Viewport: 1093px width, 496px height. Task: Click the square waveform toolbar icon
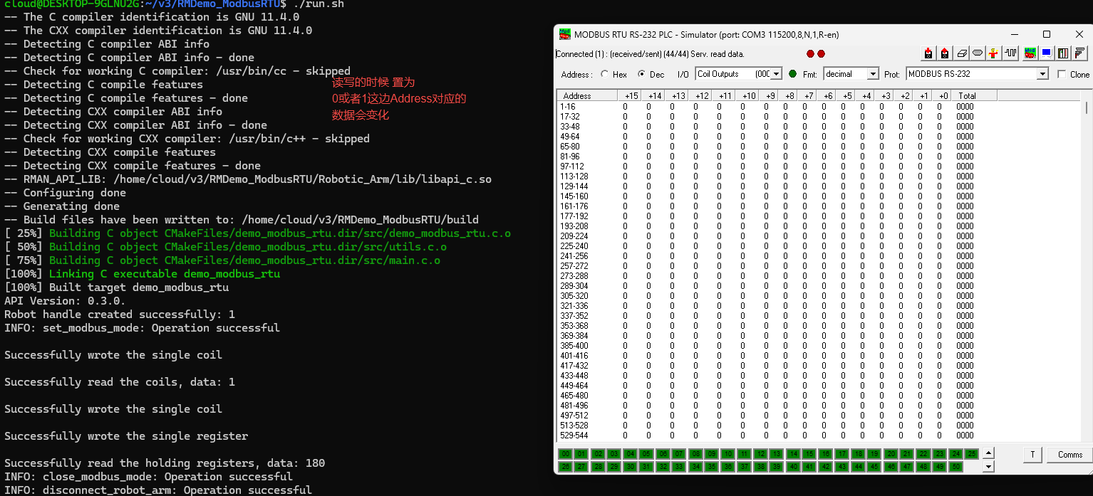(1010, 53)
